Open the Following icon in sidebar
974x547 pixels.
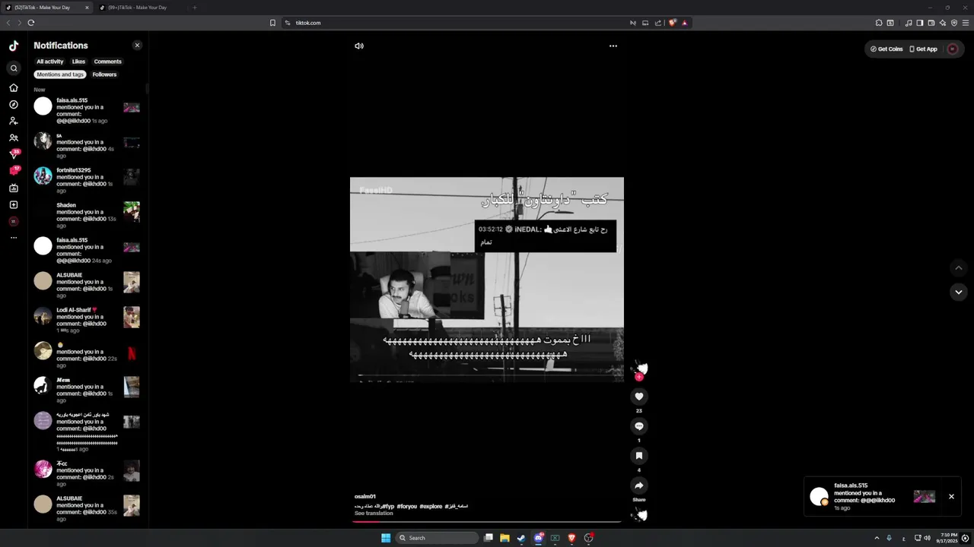pos(14,121)
